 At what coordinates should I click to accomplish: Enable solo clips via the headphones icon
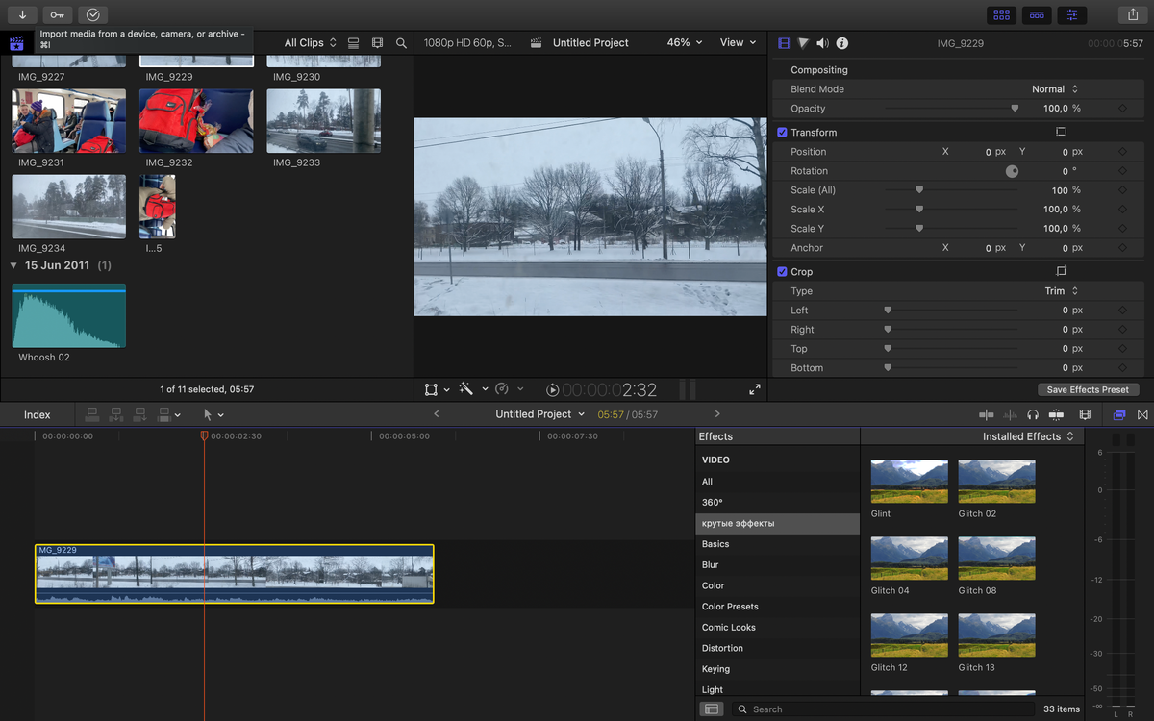(x=1032, y=414)
